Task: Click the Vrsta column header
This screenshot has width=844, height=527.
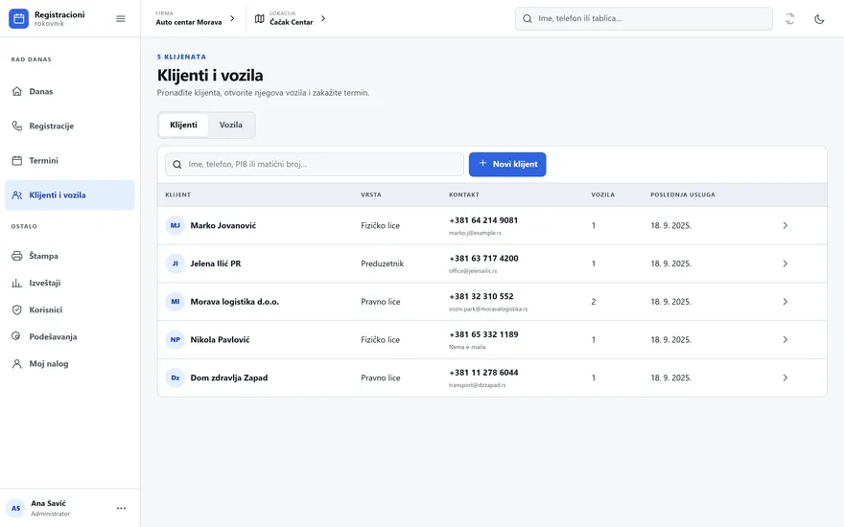Action: click(x=371, y=195)
